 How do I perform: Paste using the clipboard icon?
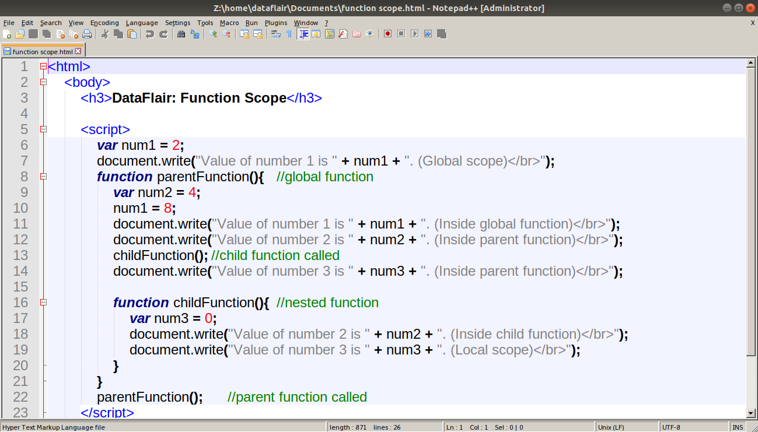[132, 34]
